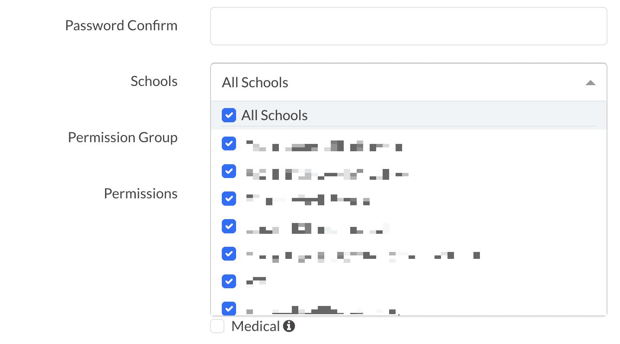Viewport: 620px width, 344px height.
Task: Click the Schools field label
Action: [x=154, y=81]
